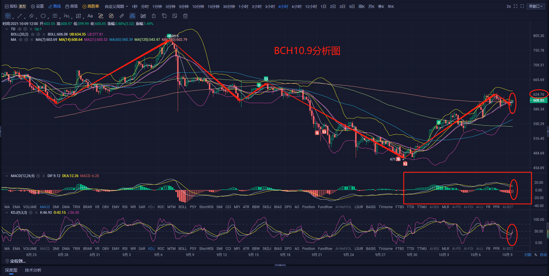Click the 2s refresh interval
549x276 pixels.
(x=509, y=6)
